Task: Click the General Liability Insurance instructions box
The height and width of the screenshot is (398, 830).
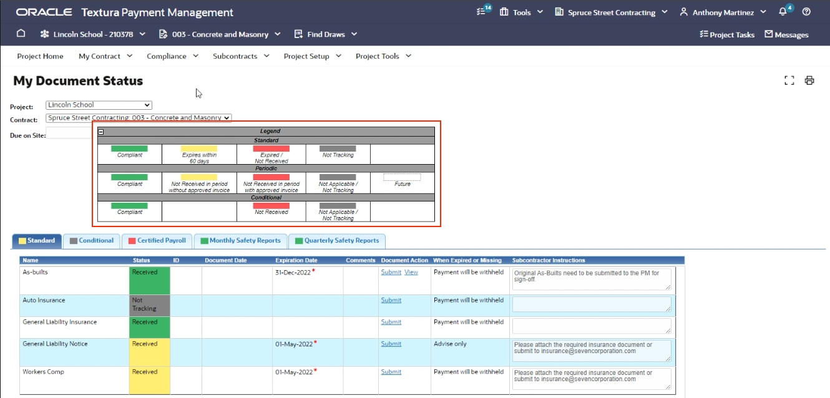Action: coord(592,326)
